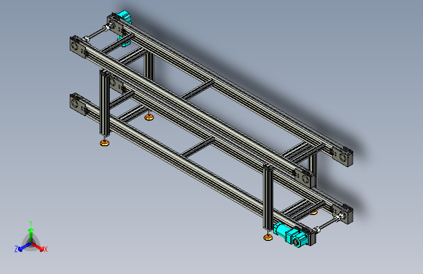Viewport: 423px width, 274px height.
Task: Select the orange leveling foot under the rear-left leg
Action: 149,117
